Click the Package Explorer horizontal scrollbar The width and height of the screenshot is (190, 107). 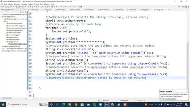click(x=7, y=98)
